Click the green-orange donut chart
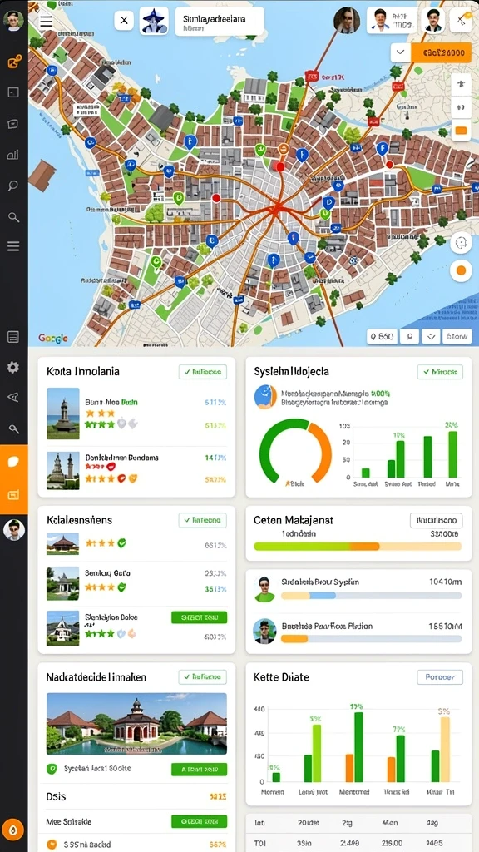 pyautogui.click(x=295, y=452)
